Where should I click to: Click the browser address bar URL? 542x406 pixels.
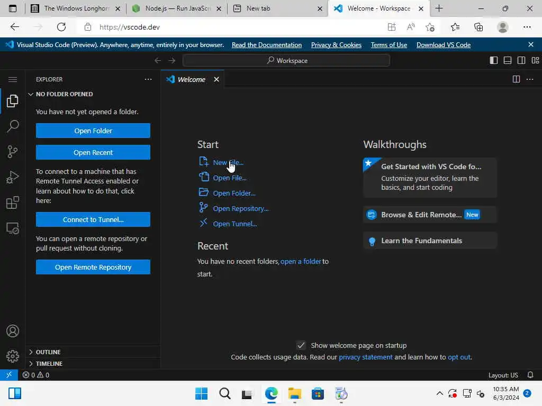click(130, 27)
